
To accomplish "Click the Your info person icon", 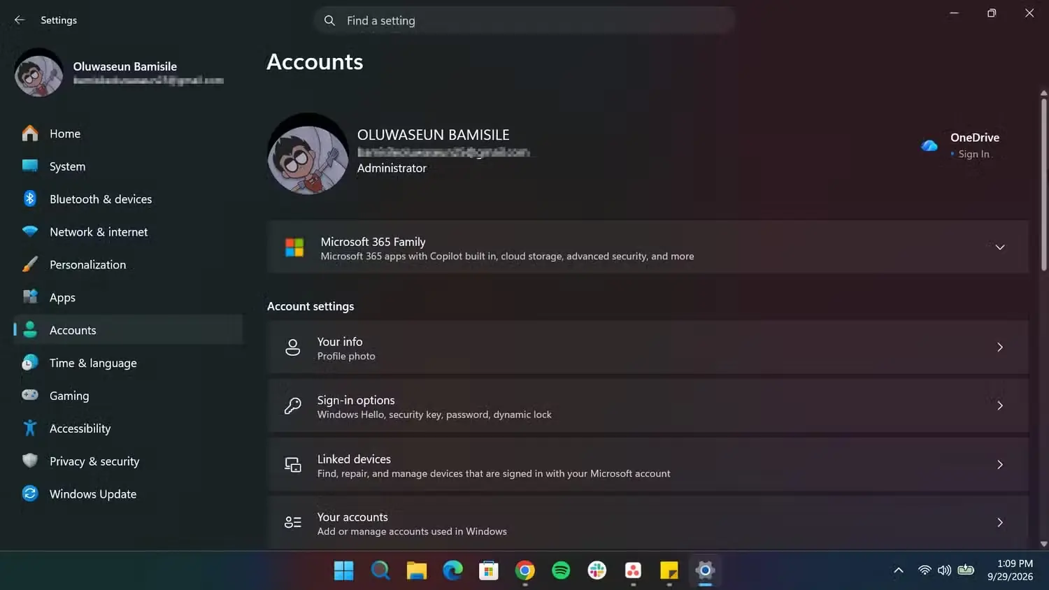I will [293, 347].
